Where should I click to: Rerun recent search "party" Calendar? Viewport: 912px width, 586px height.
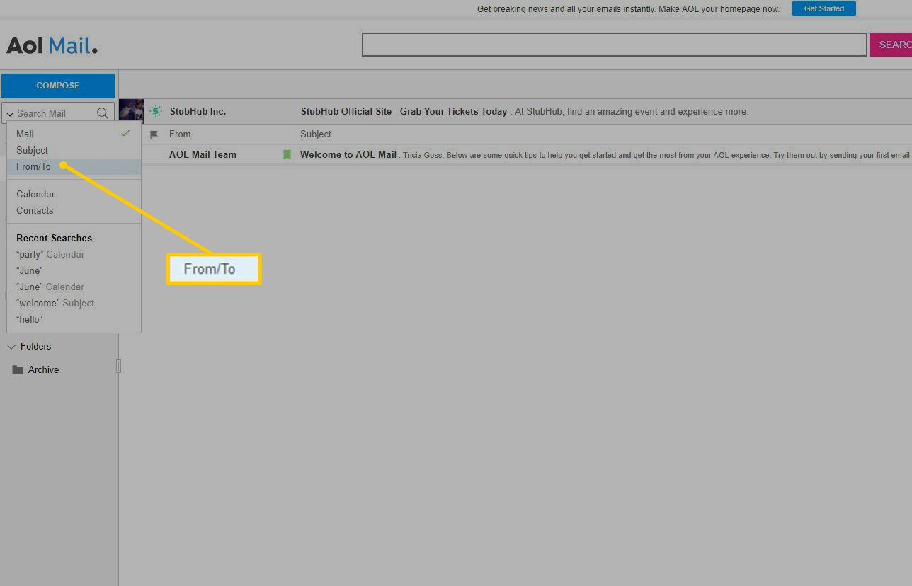click(50, 254)
